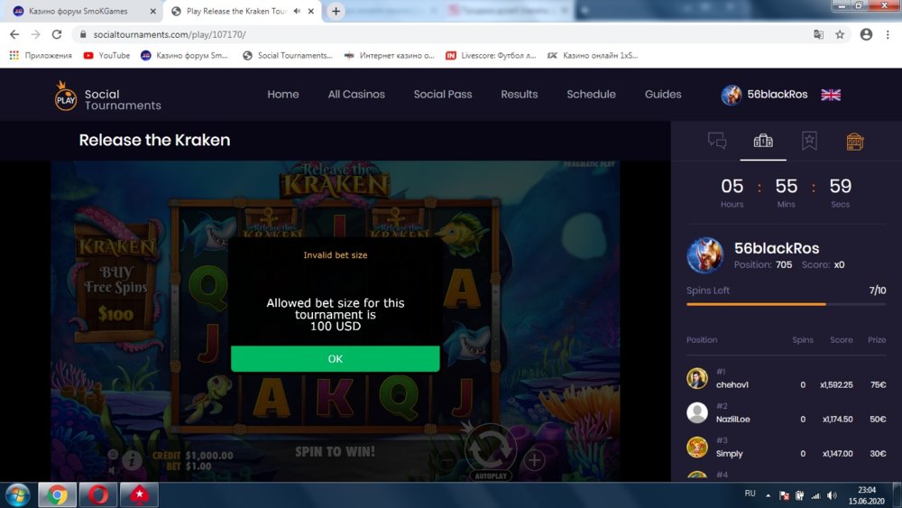Open Opera from the taskbar

(97, 494)
